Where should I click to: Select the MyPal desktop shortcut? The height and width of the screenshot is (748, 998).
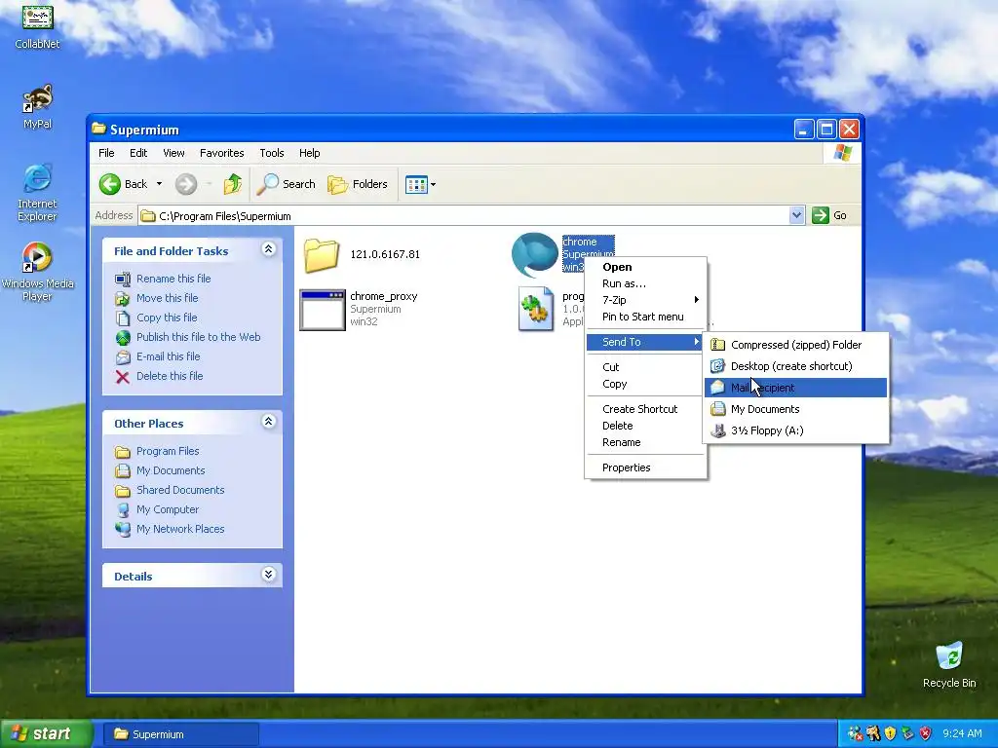click(37, 106)
